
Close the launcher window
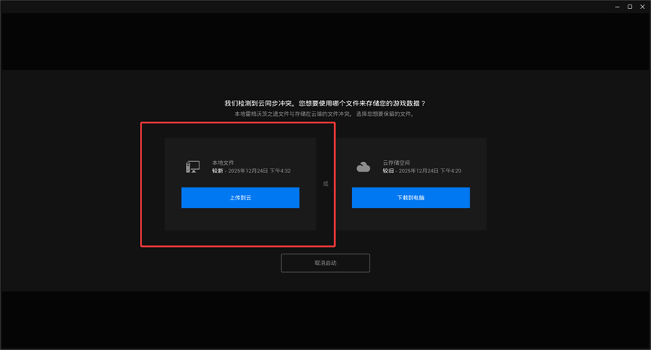tap(643, 7)
